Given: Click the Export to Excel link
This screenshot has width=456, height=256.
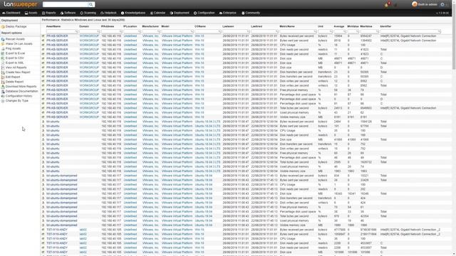Looking at the screenshot, I should 15,53.
